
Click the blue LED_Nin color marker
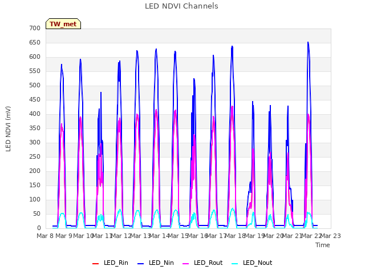click(141, 264)
